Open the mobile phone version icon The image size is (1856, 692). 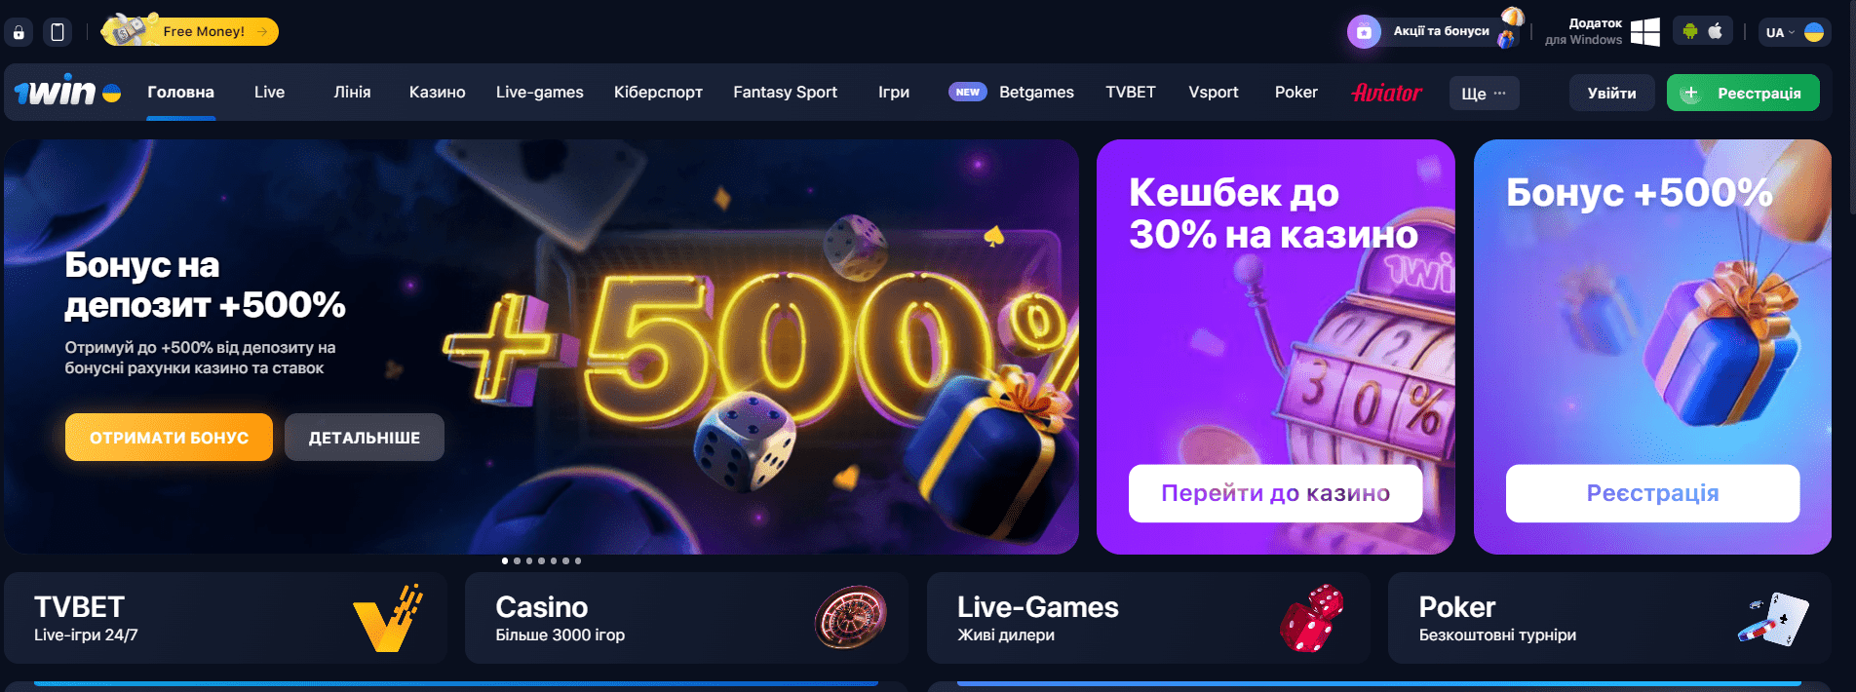click(58, 32)
